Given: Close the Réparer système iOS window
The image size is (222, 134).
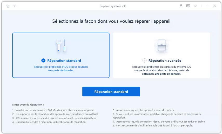Looking at the screenshot, I should tap(214, 6).
